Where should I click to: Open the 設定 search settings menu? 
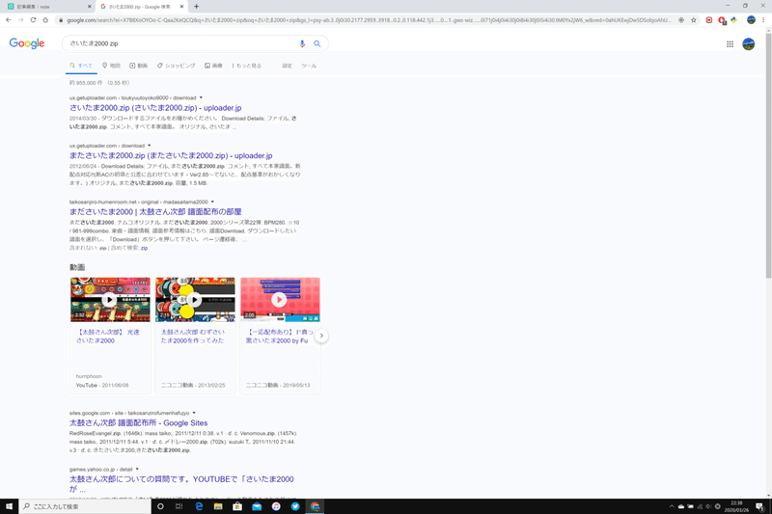tap(287, 66)
